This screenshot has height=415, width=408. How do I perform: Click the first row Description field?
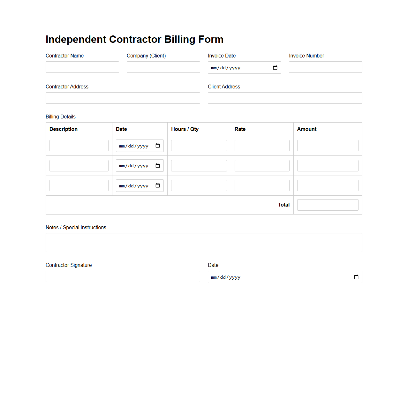[79, 146]
